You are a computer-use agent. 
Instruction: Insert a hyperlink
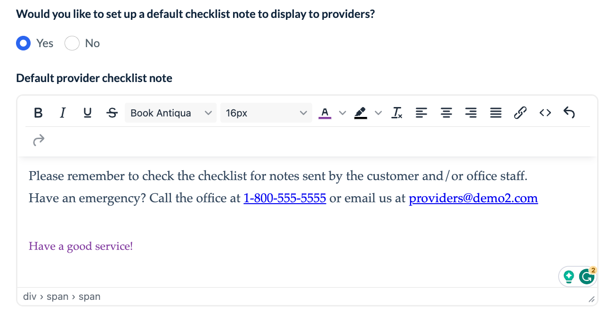(520, 113)
